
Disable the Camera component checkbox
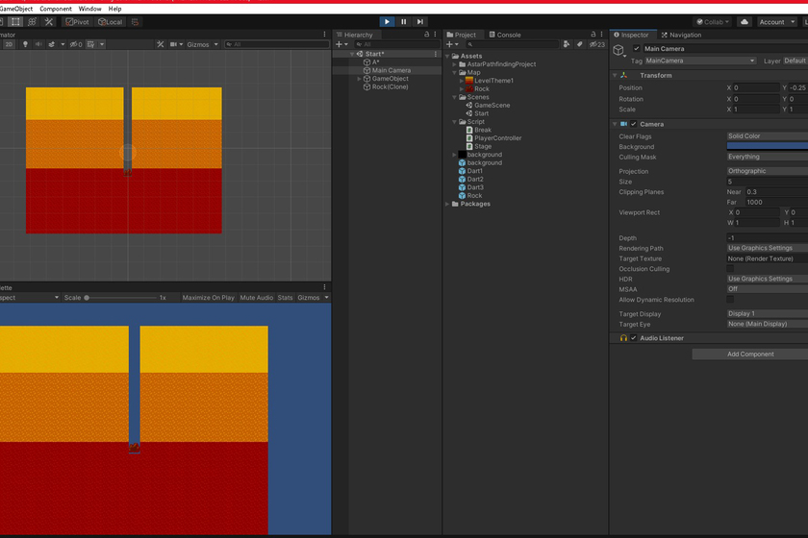point(634,124)
